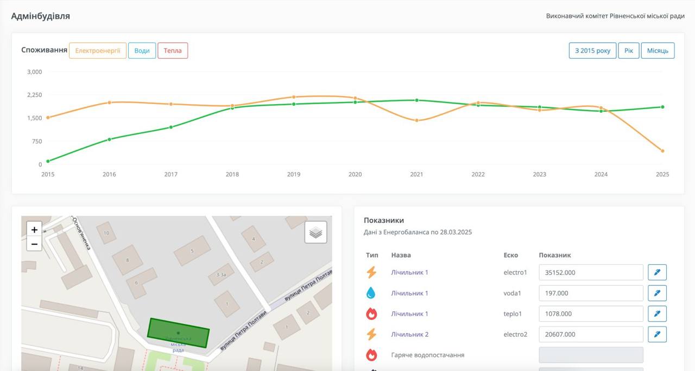
Task: Click the 2021 green data point on chart
Action: [416, 100]
